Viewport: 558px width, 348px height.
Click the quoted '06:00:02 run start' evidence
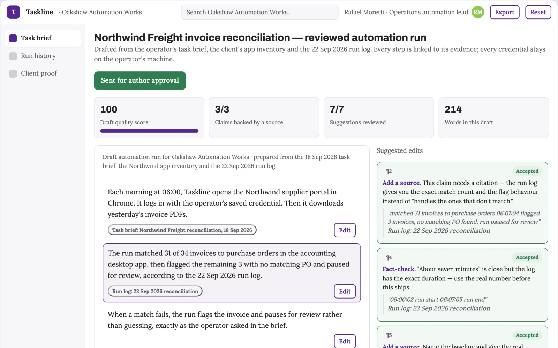click(x=437, y=300)
